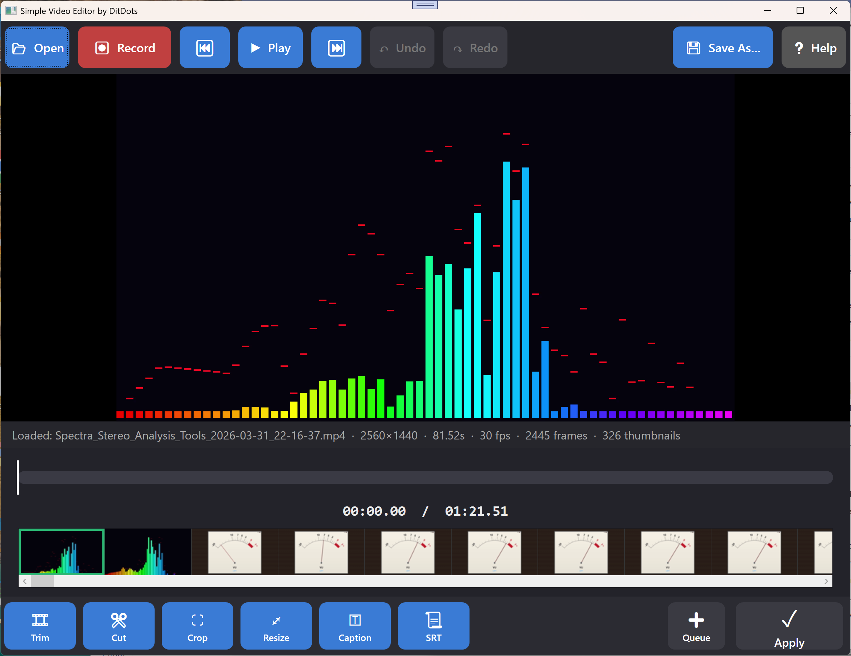
Task: Click the total duration 01:21.51 text
Action: coord(476,511)
